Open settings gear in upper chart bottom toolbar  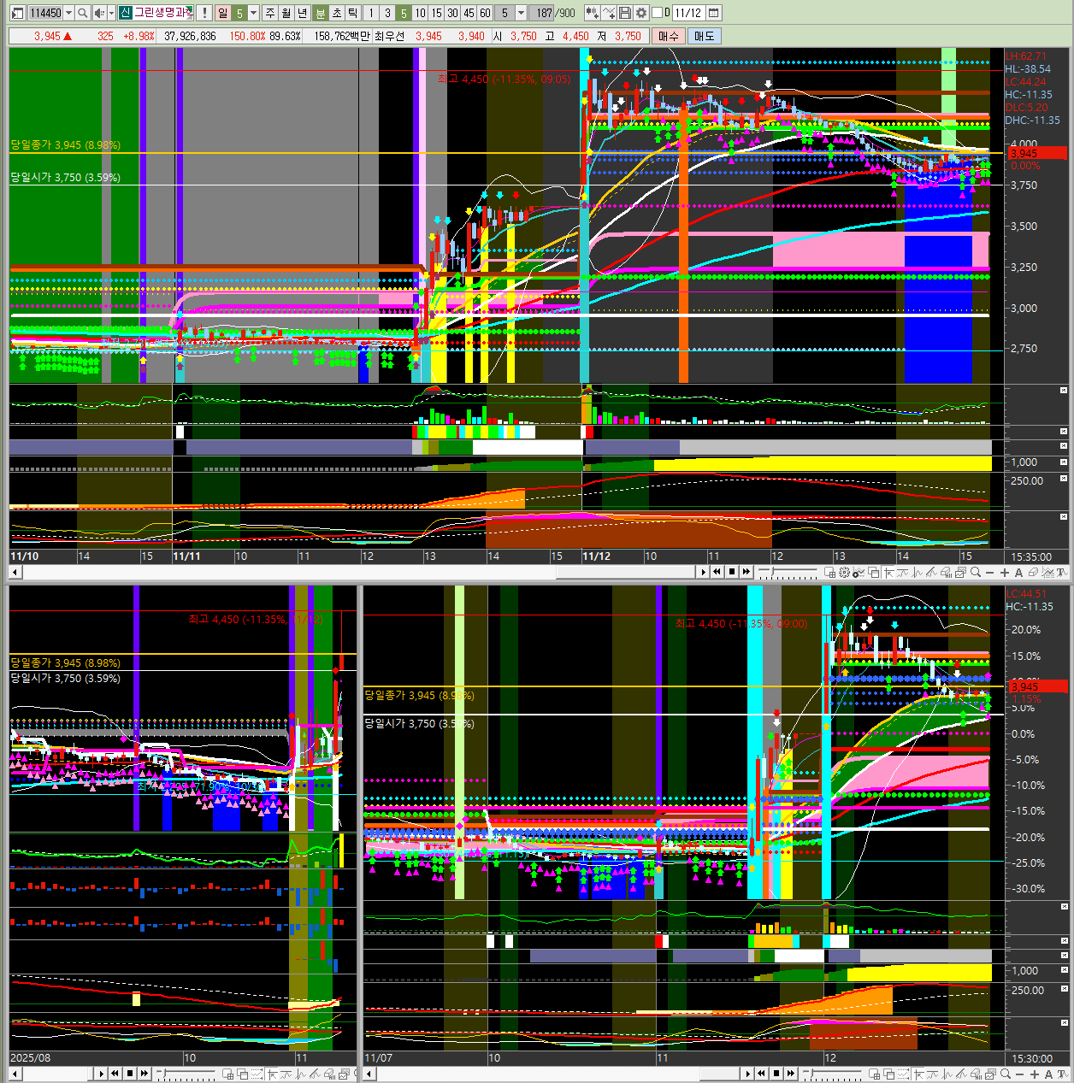tap(844, 573)
